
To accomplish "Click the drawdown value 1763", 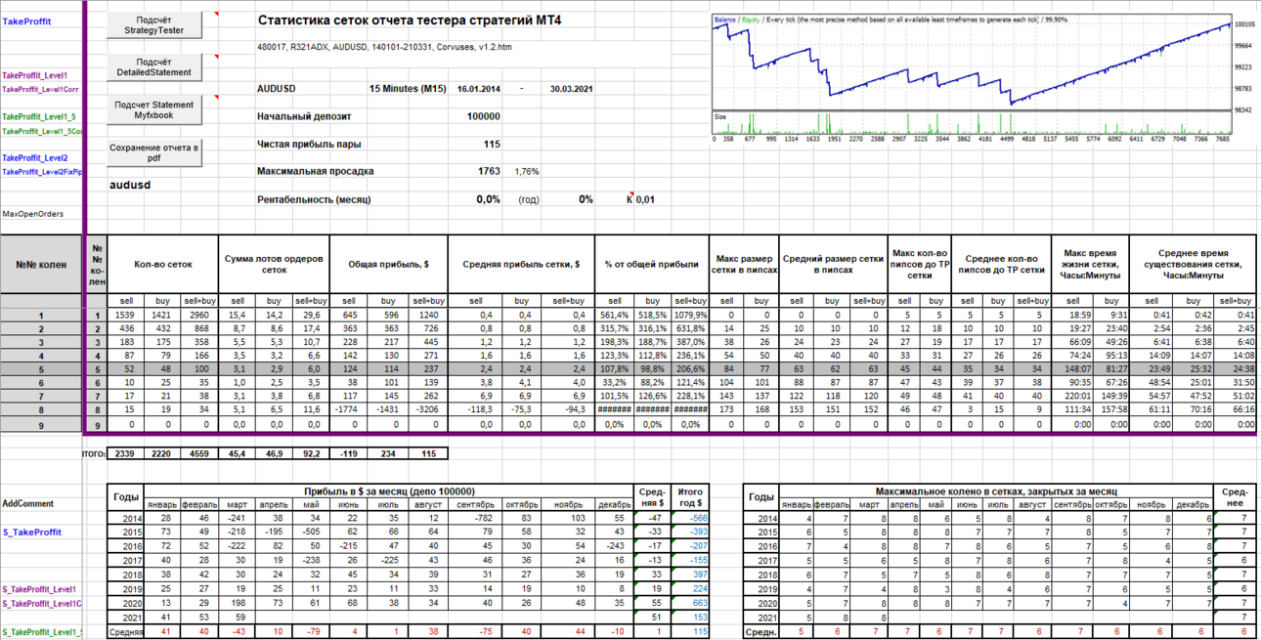I will tap(489, 171).
